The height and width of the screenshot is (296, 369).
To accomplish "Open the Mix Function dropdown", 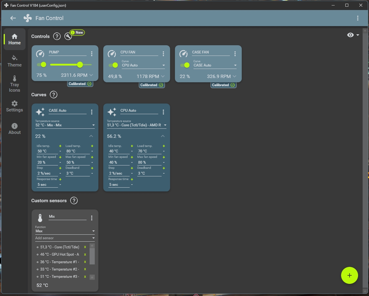I will tap(65, 231).
